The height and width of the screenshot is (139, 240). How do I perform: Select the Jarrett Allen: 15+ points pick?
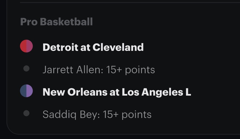coord(99,70)
